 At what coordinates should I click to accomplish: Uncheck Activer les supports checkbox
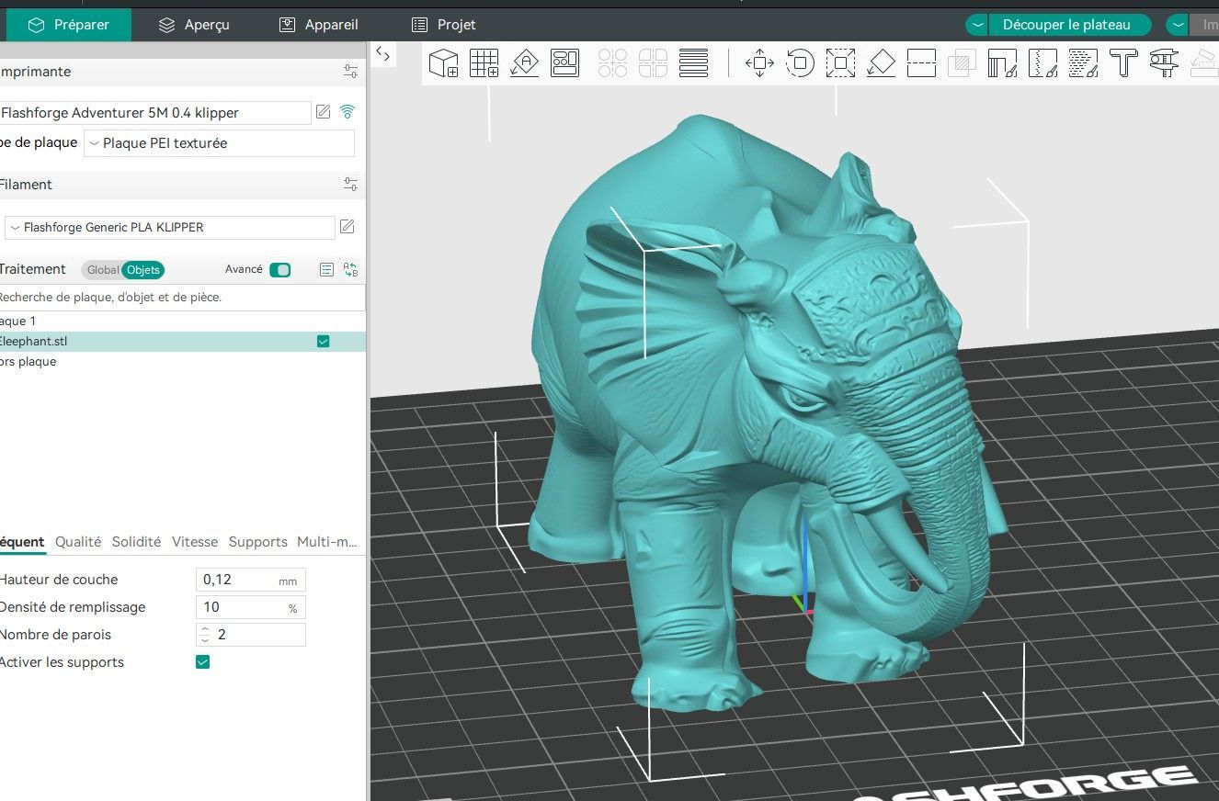203,662
